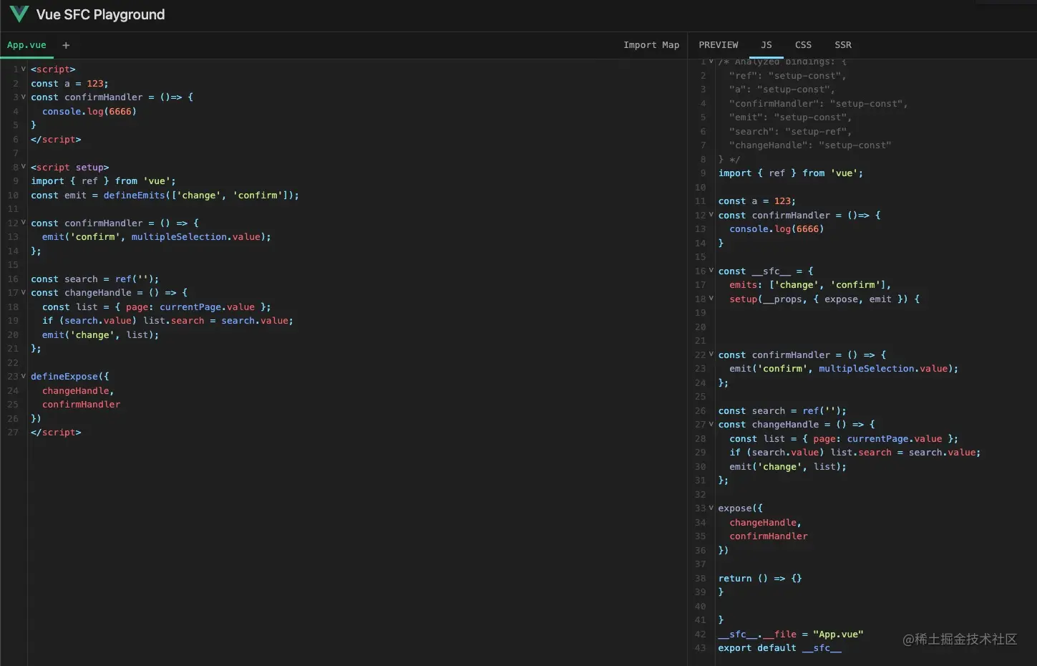Switch to the SSR output tab

click(843, 45)
